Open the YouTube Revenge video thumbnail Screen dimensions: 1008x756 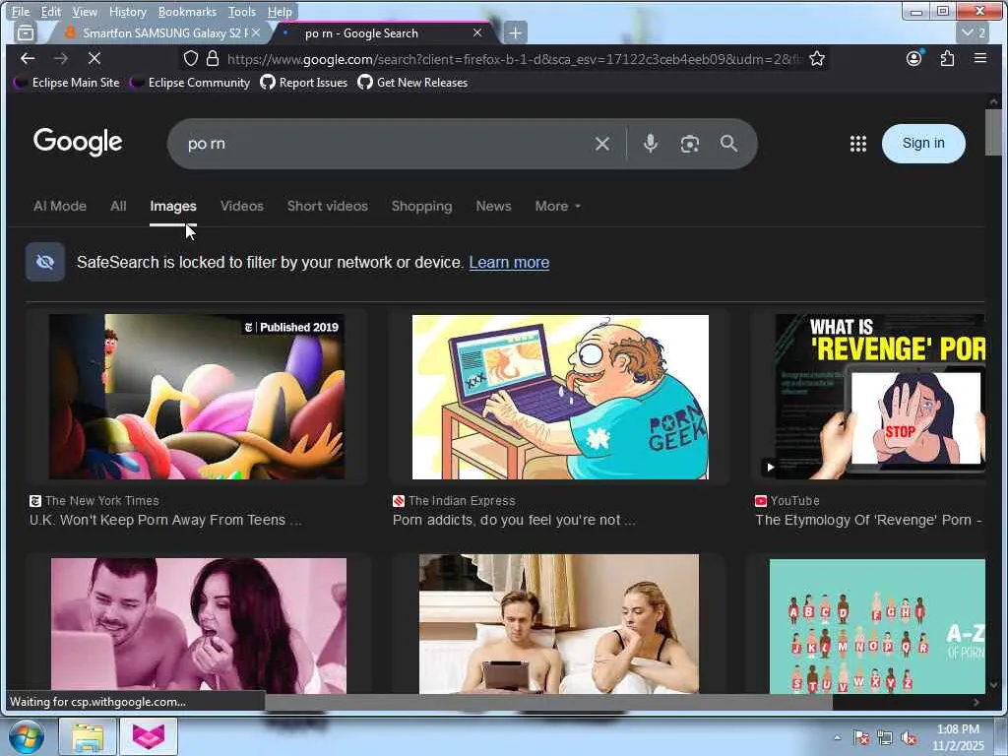pyautogui.click(x=880, y=397)
